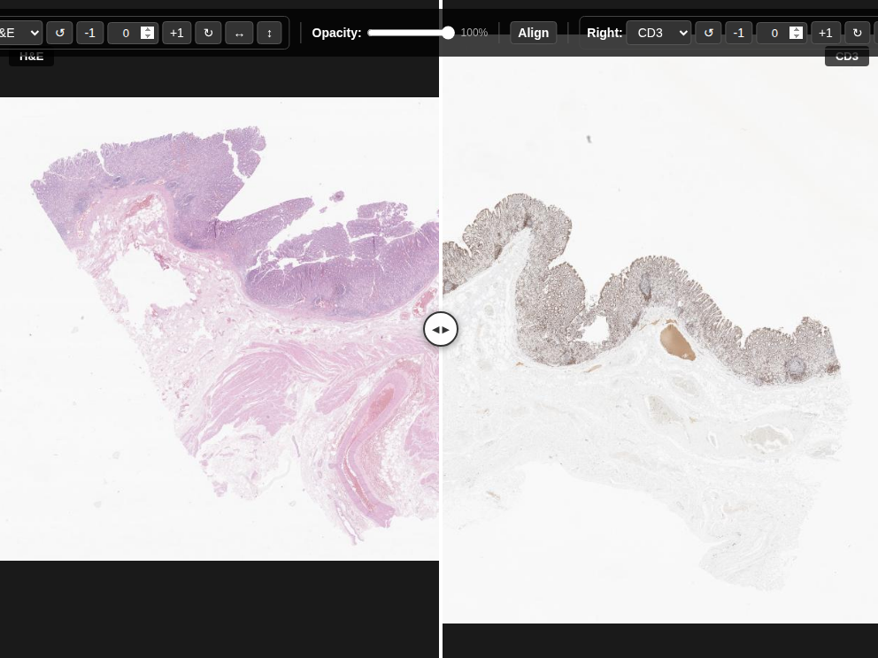Rotate right CD3 image counter-clockwise
Screen dimensions: 878x658
(708, 33)
